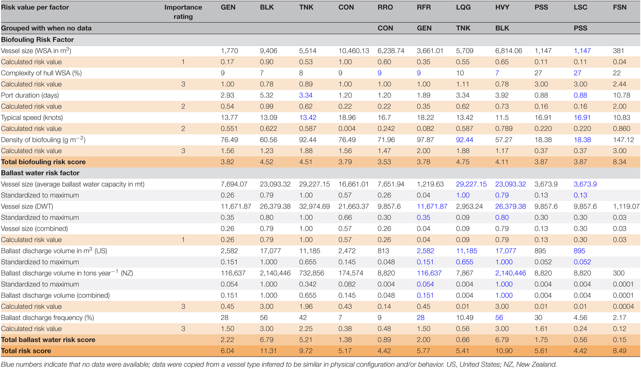Viewport: 641px width, 369px height.
Task: Click the TNK total ballast water score 5.21
Action: click(x=306, y=340)
